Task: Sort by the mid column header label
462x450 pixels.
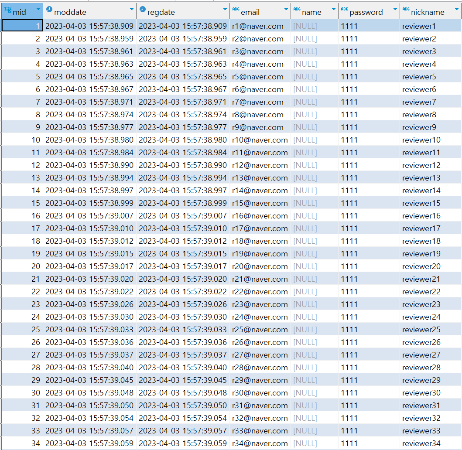Action: [x=20, y=12]
